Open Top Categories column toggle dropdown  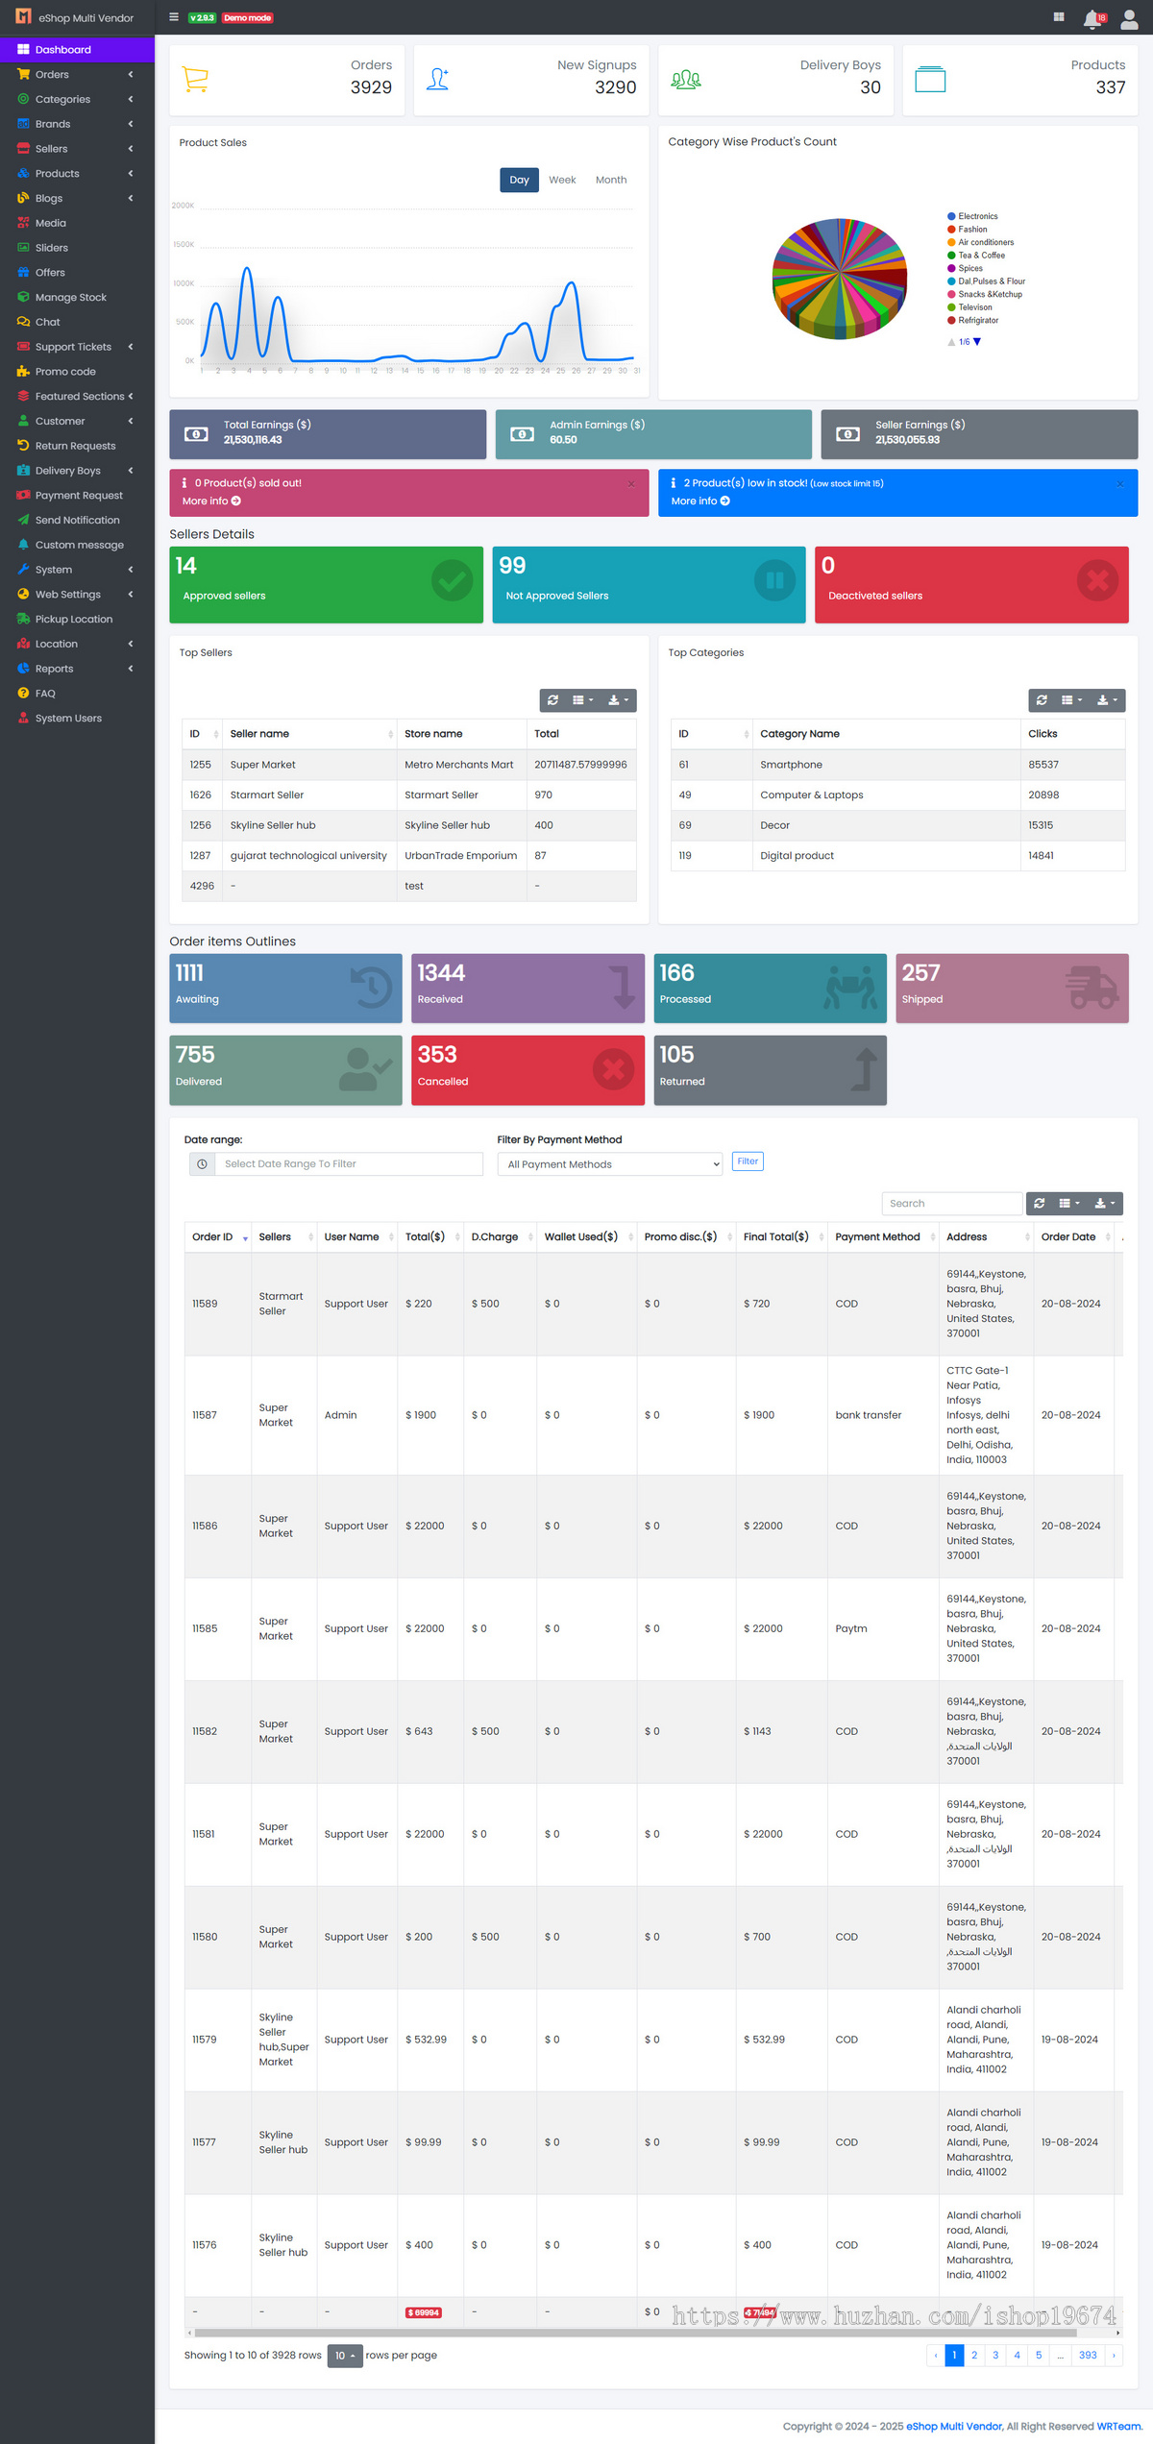coord(1072,700)
